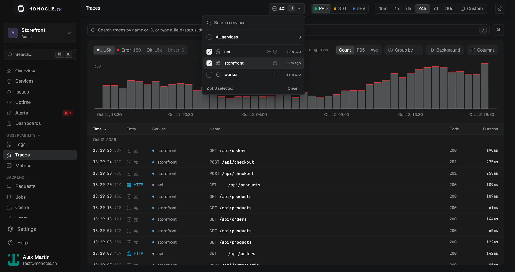Open Help from sidebar
The width and height of the screenshot is (515, 272).
click(40, 243)
